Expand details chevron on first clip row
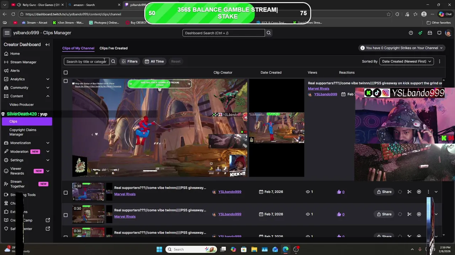The image size is (455, 255). pyautogui.click(x=436, y=192)
